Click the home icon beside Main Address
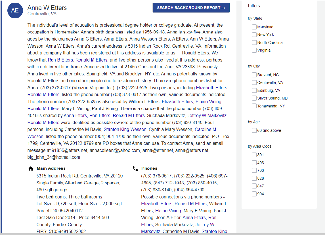The width and height of the screenshot is (325, 235). pos(31,168)
